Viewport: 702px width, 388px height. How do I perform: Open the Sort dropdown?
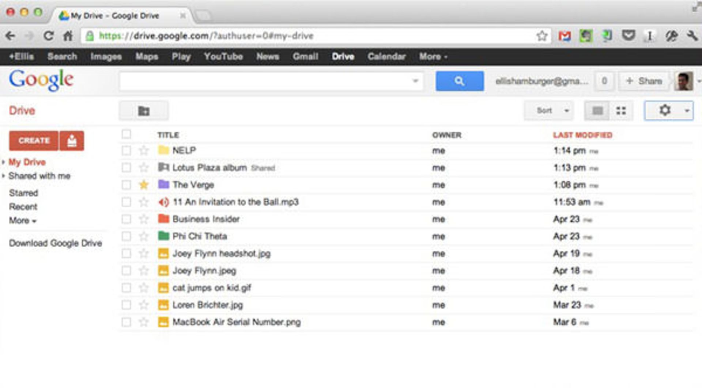click(549, 111)
